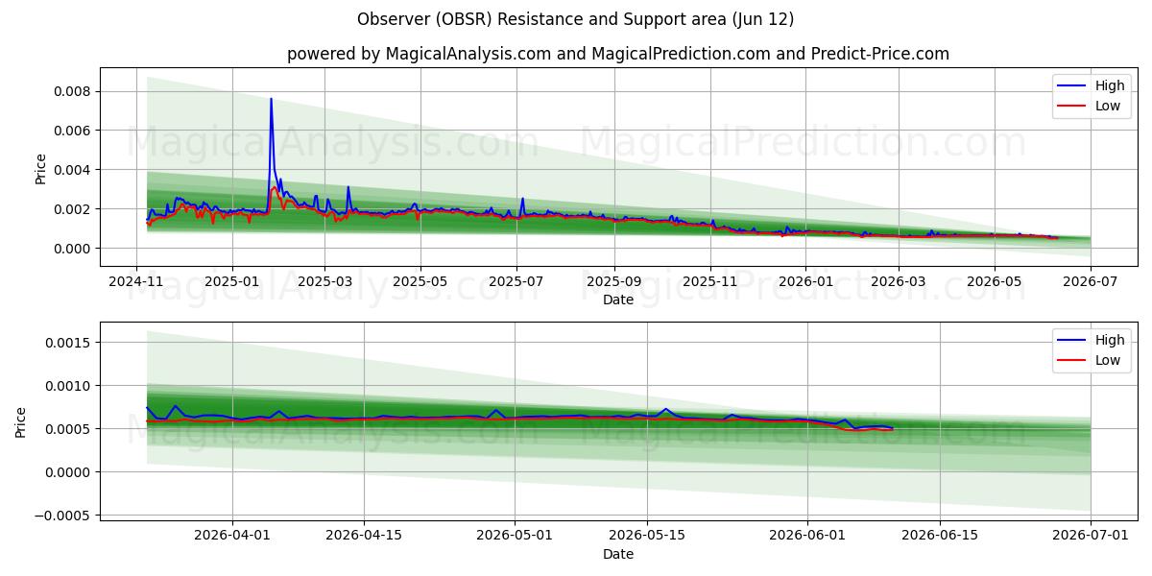The image size is (1152, 576).
Task: Click the '2026-06-01' x-axis label
Action: point(807,536)
